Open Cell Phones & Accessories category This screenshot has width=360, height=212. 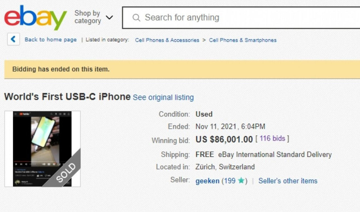point(167,40)
